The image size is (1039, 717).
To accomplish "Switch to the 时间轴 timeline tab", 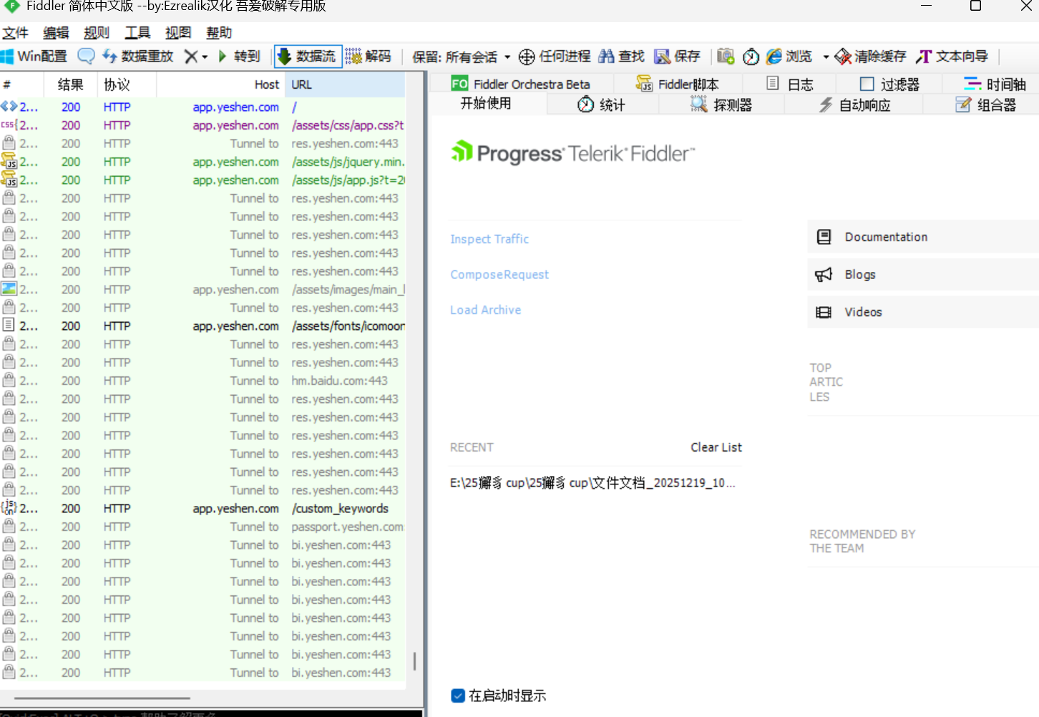I will 995,84.
